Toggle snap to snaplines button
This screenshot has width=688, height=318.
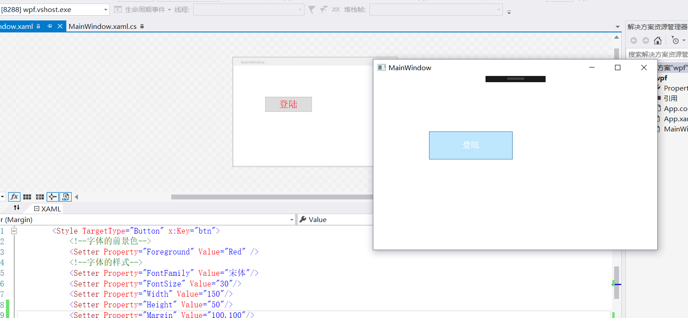click(53, 197)
